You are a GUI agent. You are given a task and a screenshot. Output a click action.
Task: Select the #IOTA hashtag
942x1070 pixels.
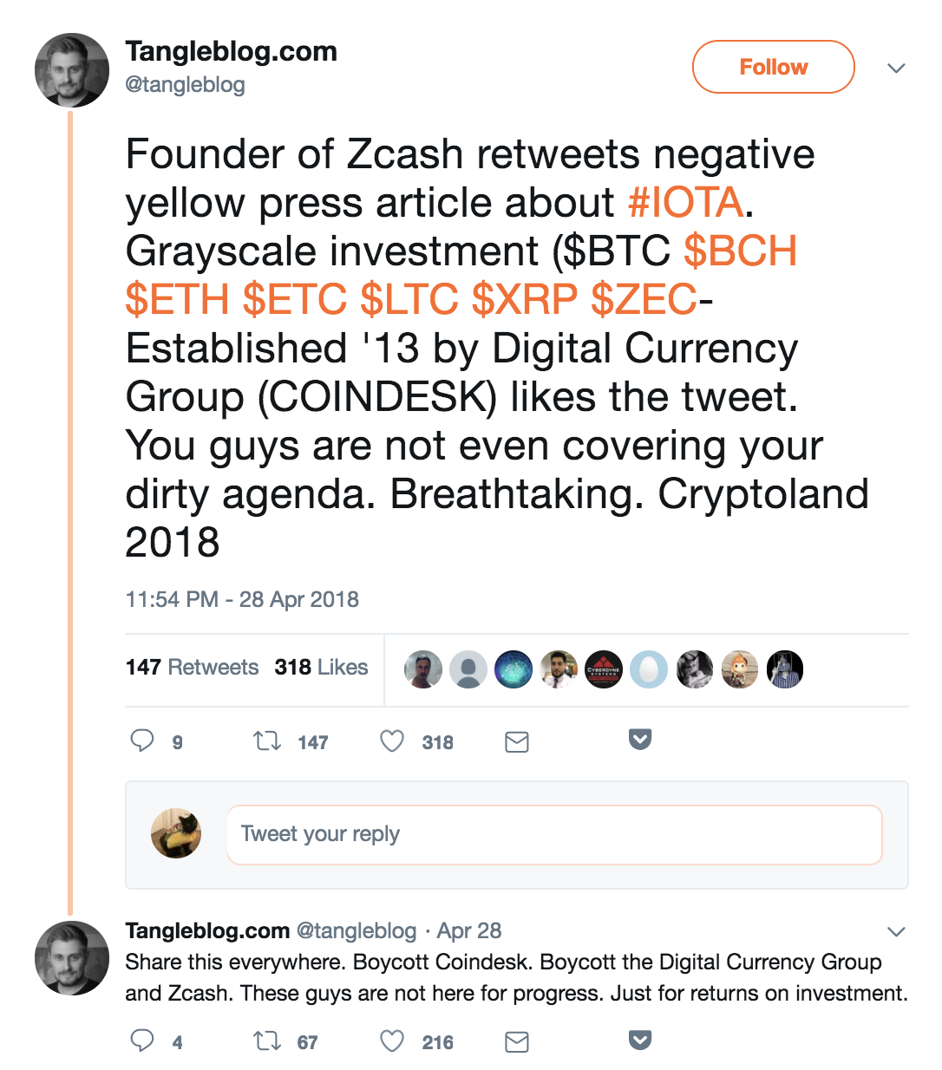coord(686,202)
